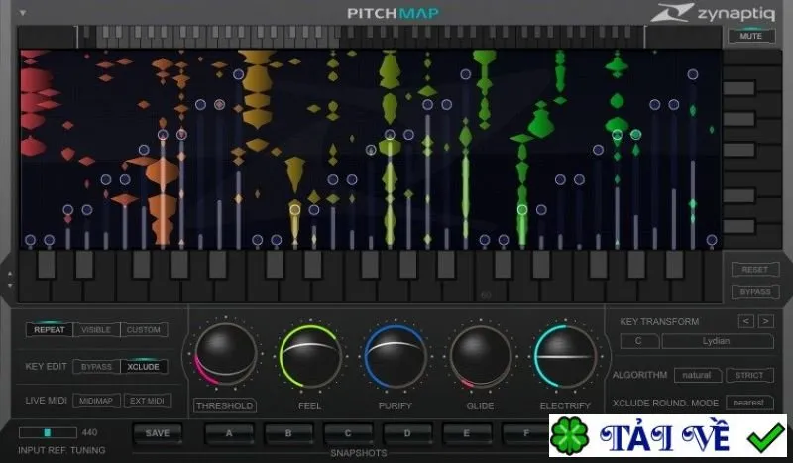This screenshot has height=463, width=793.
Task: Click the SAVE snapshot button
Action: (x=158, y=433)
